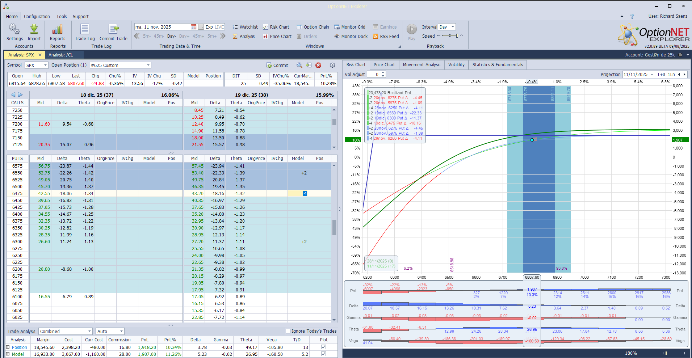Toggle Plot checkbox for Position row
Image resolution: width=692 pixels, height=358 pixels.
coord(323,347)
